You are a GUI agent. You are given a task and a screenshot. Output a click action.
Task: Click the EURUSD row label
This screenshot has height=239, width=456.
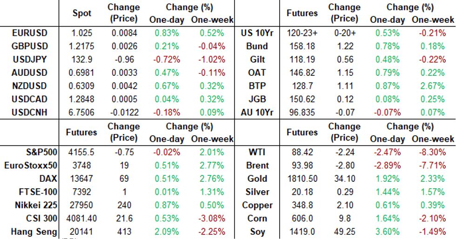30,33
